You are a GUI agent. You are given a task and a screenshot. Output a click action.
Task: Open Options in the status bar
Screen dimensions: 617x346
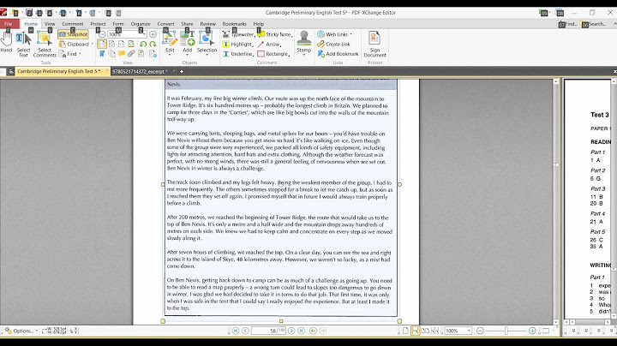tap(21, 331)
